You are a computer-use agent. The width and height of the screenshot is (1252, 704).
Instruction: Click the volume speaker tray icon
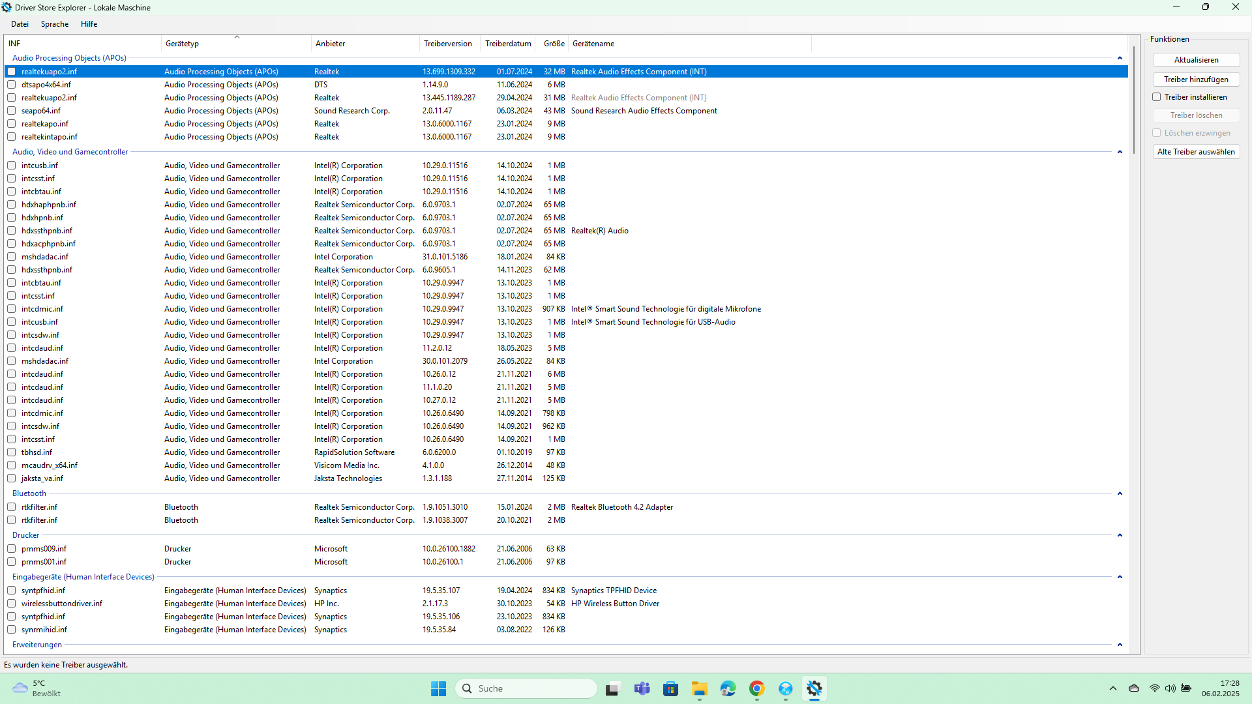pyautogui.click(x=1170, y=688)
